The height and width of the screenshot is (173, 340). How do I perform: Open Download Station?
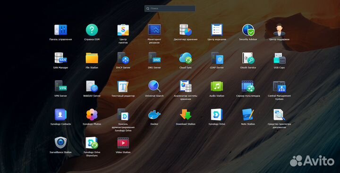(186, 115)
